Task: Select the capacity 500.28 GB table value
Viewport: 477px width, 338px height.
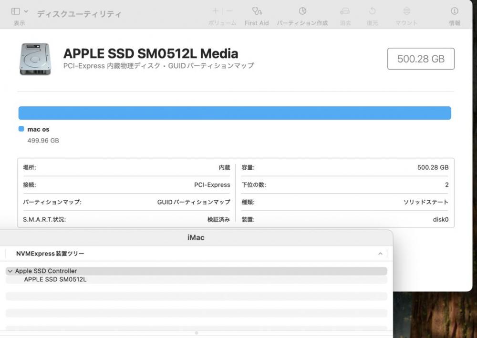Action: point(433,167)
